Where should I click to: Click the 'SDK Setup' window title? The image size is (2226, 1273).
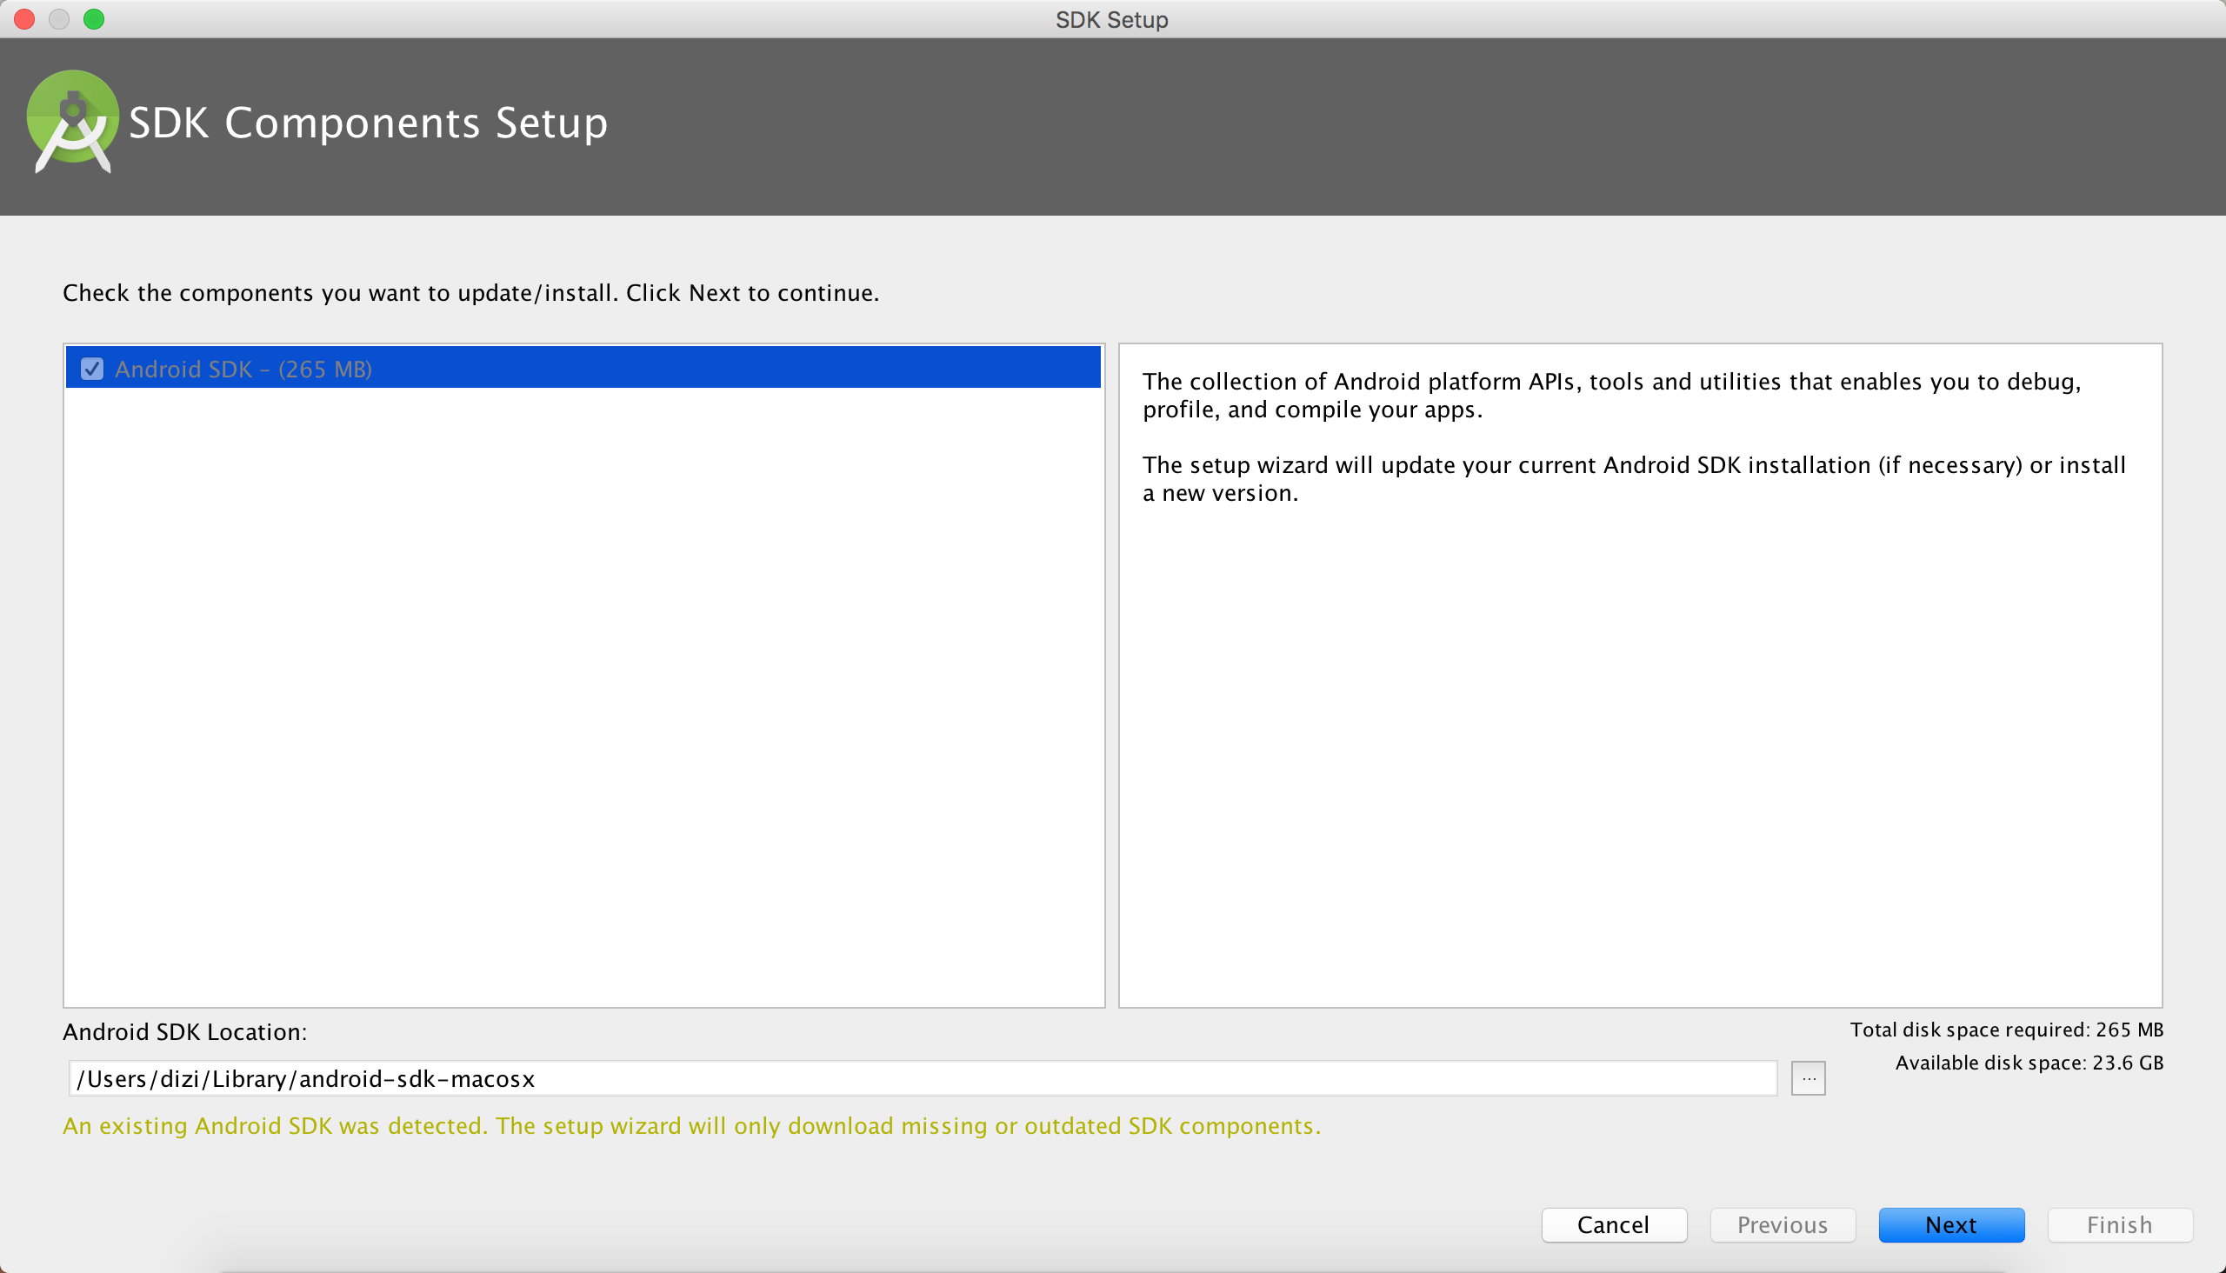[1111, 19]
